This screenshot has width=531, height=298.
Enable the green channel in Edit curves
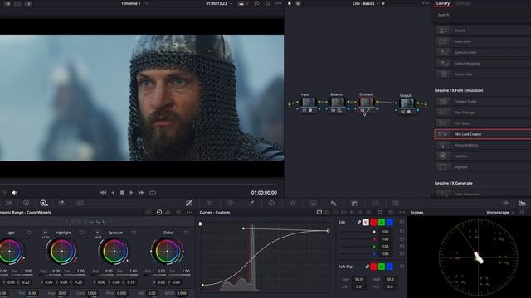coord(382,223)
